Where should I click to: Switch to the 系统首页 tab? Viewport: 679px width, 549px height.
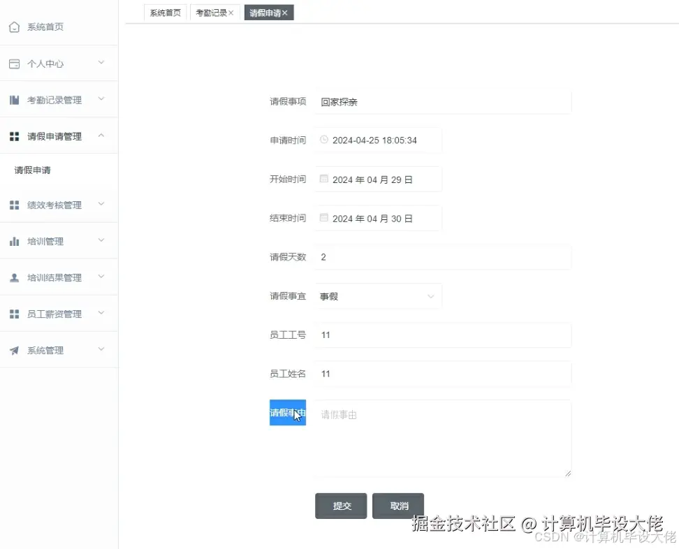165,12
